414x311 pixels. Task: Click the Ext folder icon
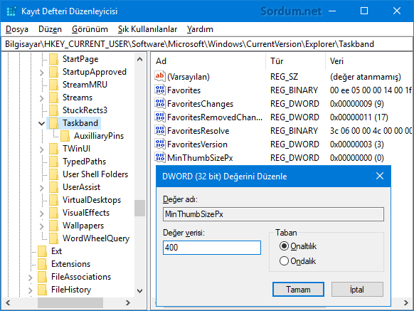point(42,251)
